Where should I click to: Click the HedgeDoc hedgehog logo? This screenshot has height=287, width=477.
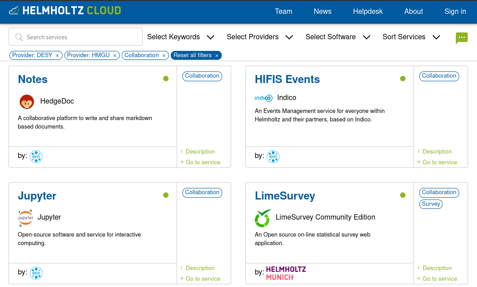tap(27, 101)
